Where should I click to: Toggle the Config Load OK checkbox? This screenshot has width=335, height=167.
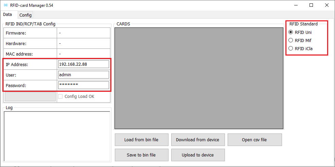60,97
